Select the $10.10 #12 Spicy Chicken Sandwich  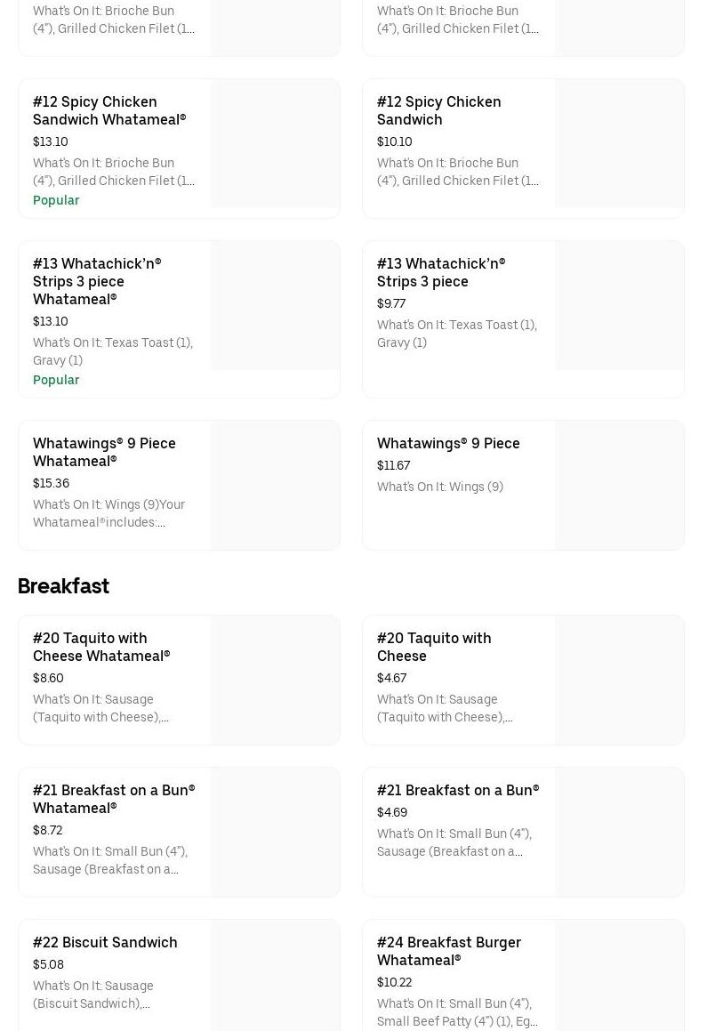pos(438,110)
